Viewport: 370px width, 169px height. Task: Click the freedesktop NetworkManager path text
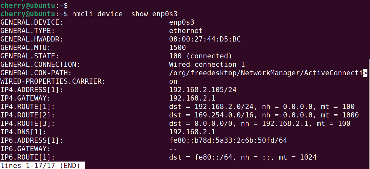[265, 73]
